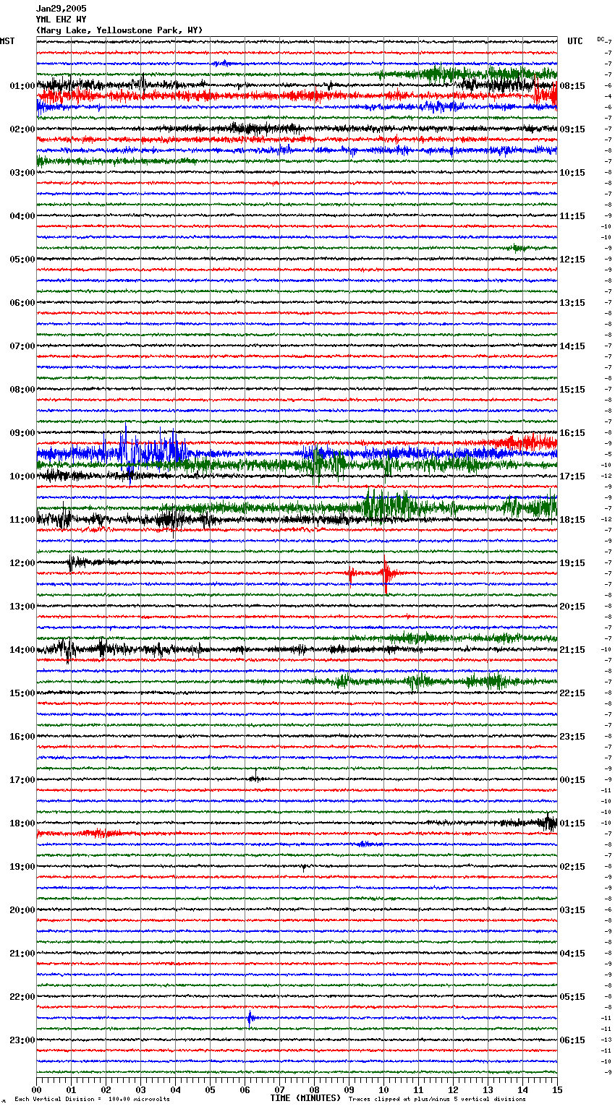Select the 17:00 MST time label
Image resolution: width=615 pixels, height=1109 pixels.
pos(22,780)
